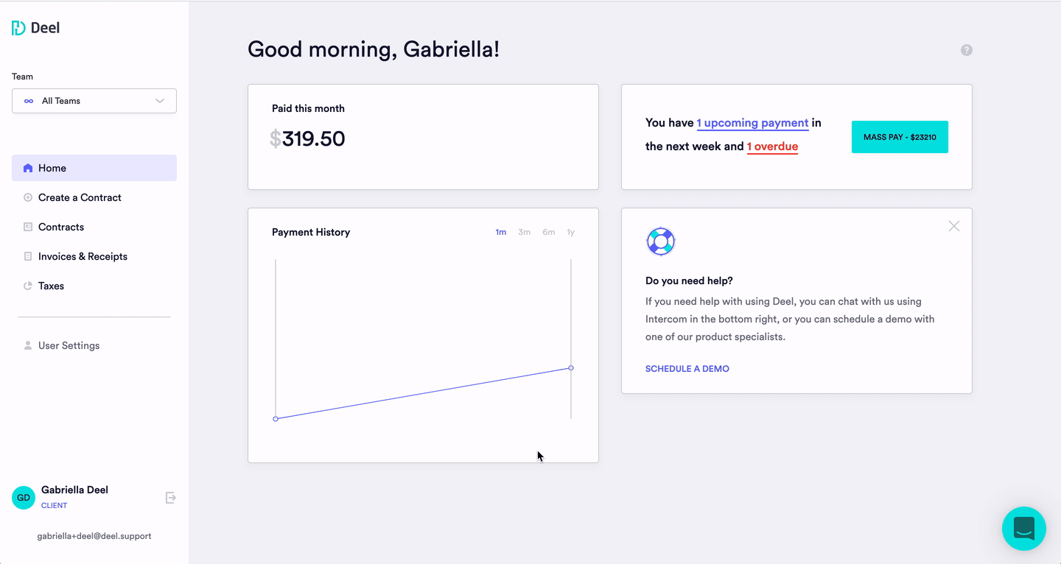Switch payment history to 3m
1061x564 pixels.
tap(524, 232)
